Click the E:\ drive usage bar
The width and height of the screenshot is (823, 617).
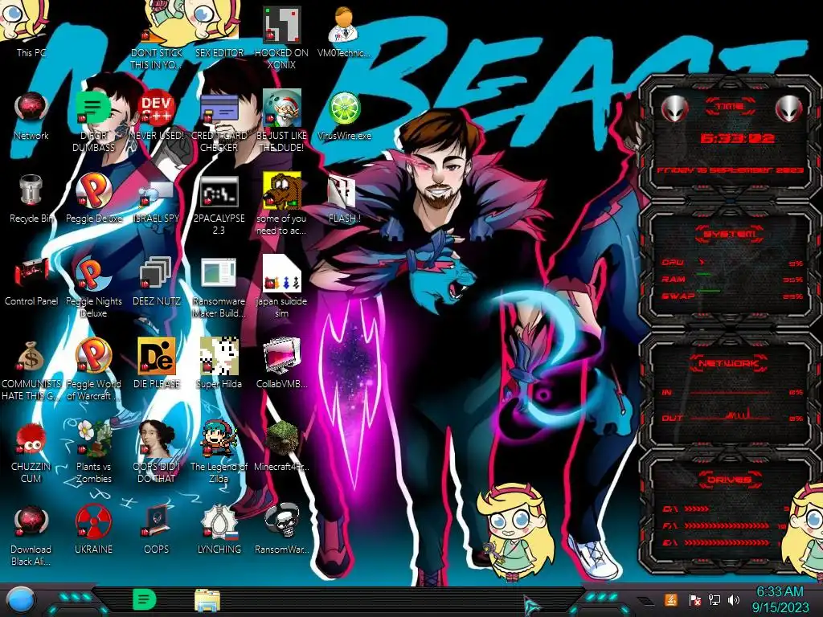click(x=725, y=542)
